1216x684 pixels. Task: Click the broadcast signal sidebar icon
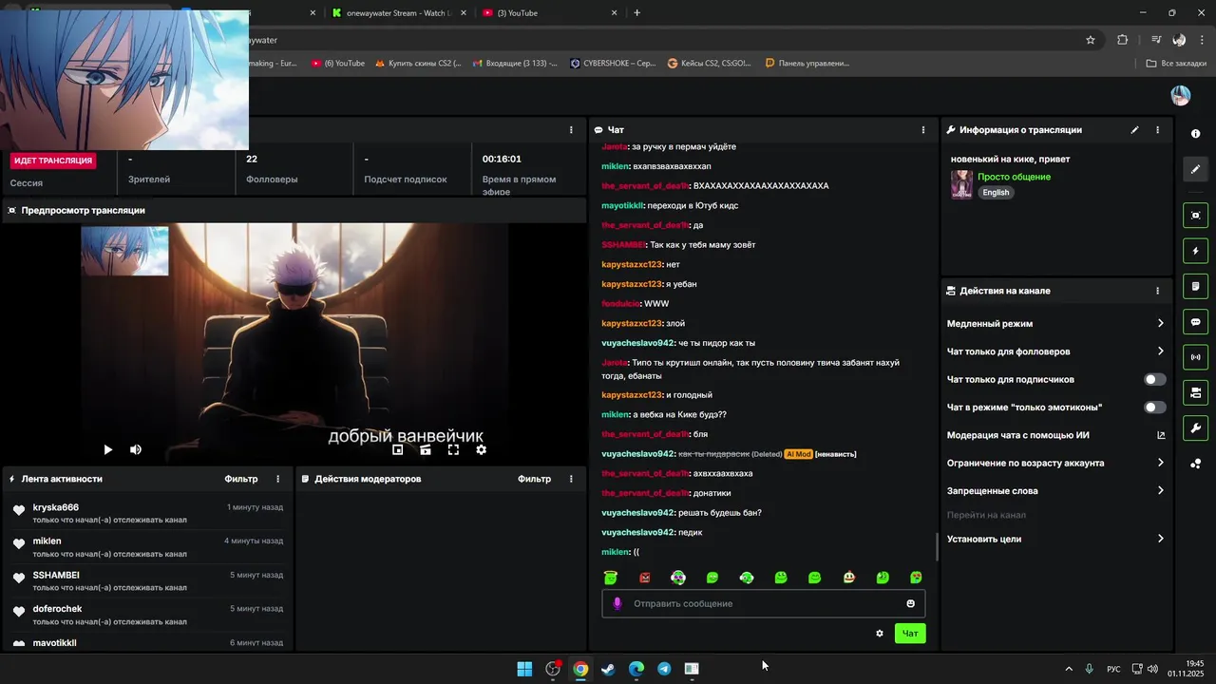[1195, 357]
